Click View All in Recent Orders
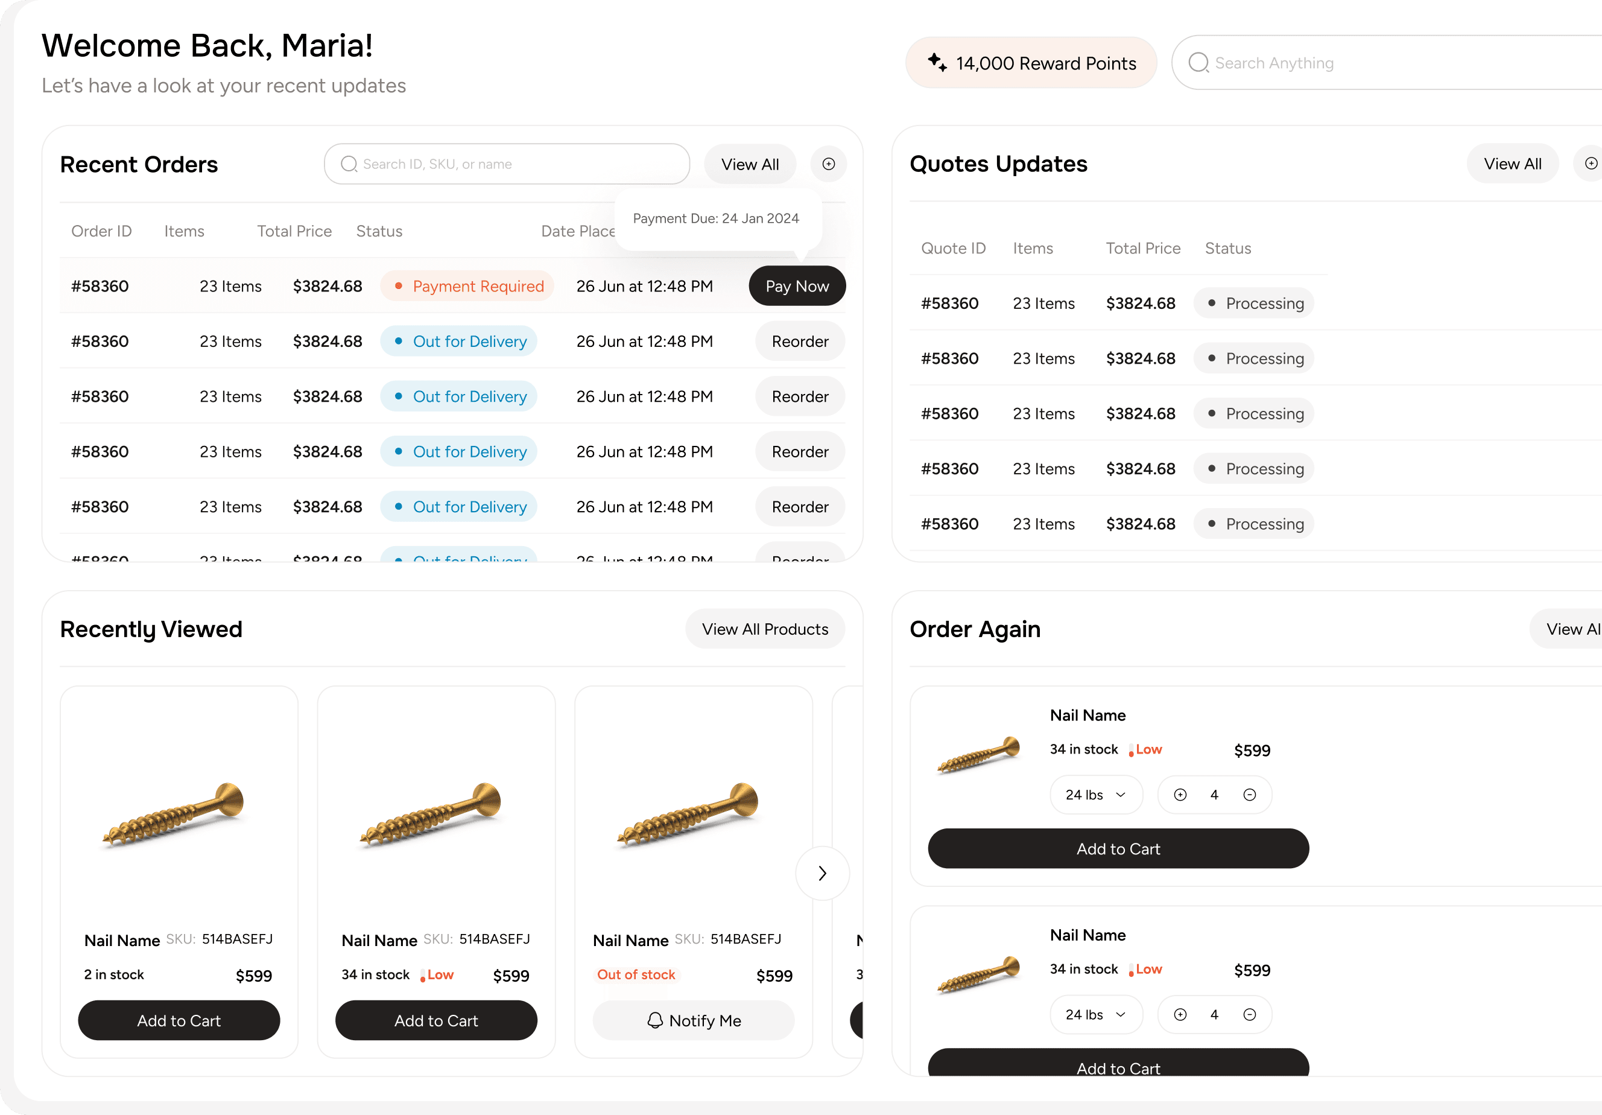1602x1115 pixels. [x=750, y=164]
